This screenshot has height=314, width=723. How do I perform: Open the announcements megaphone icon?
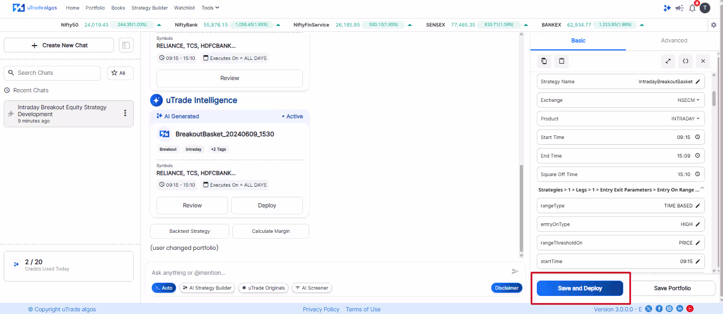click(x=680, y=8)
